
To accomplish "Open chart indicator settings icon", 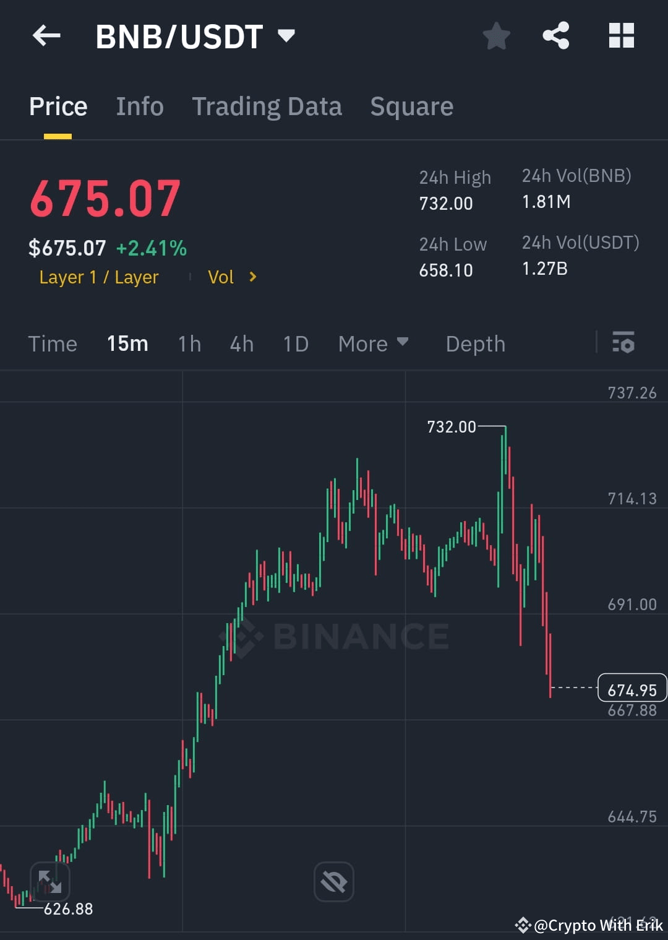I will click(623, 343).
